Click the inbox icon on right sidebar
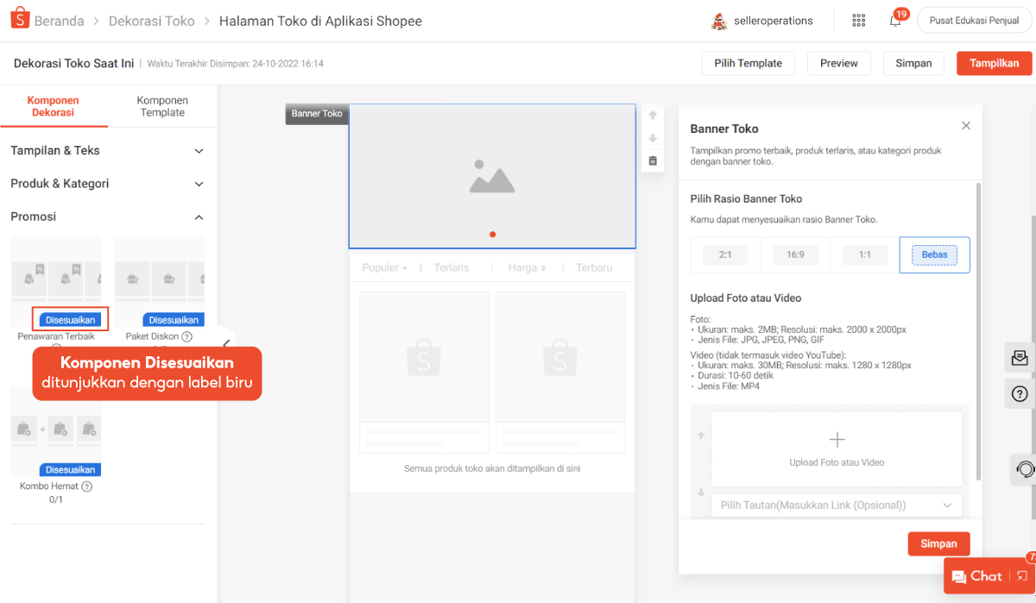Viewport: 1036px width, 603px height. (1020, 358)
